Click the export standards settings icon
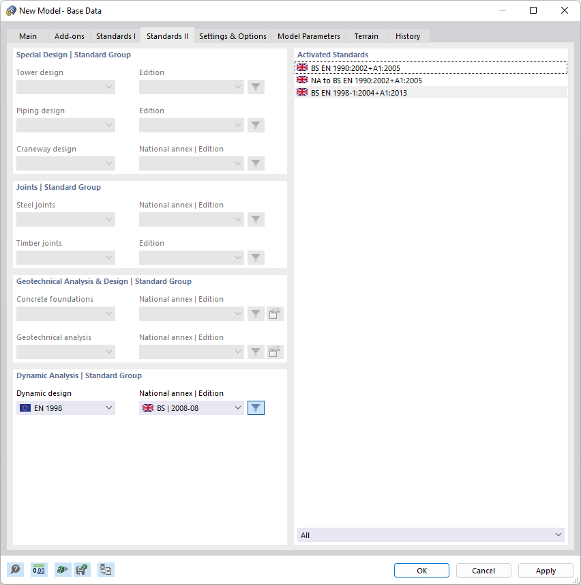This screenshot has width=581, height=585. pyautogui.click(x=62, y=569)
